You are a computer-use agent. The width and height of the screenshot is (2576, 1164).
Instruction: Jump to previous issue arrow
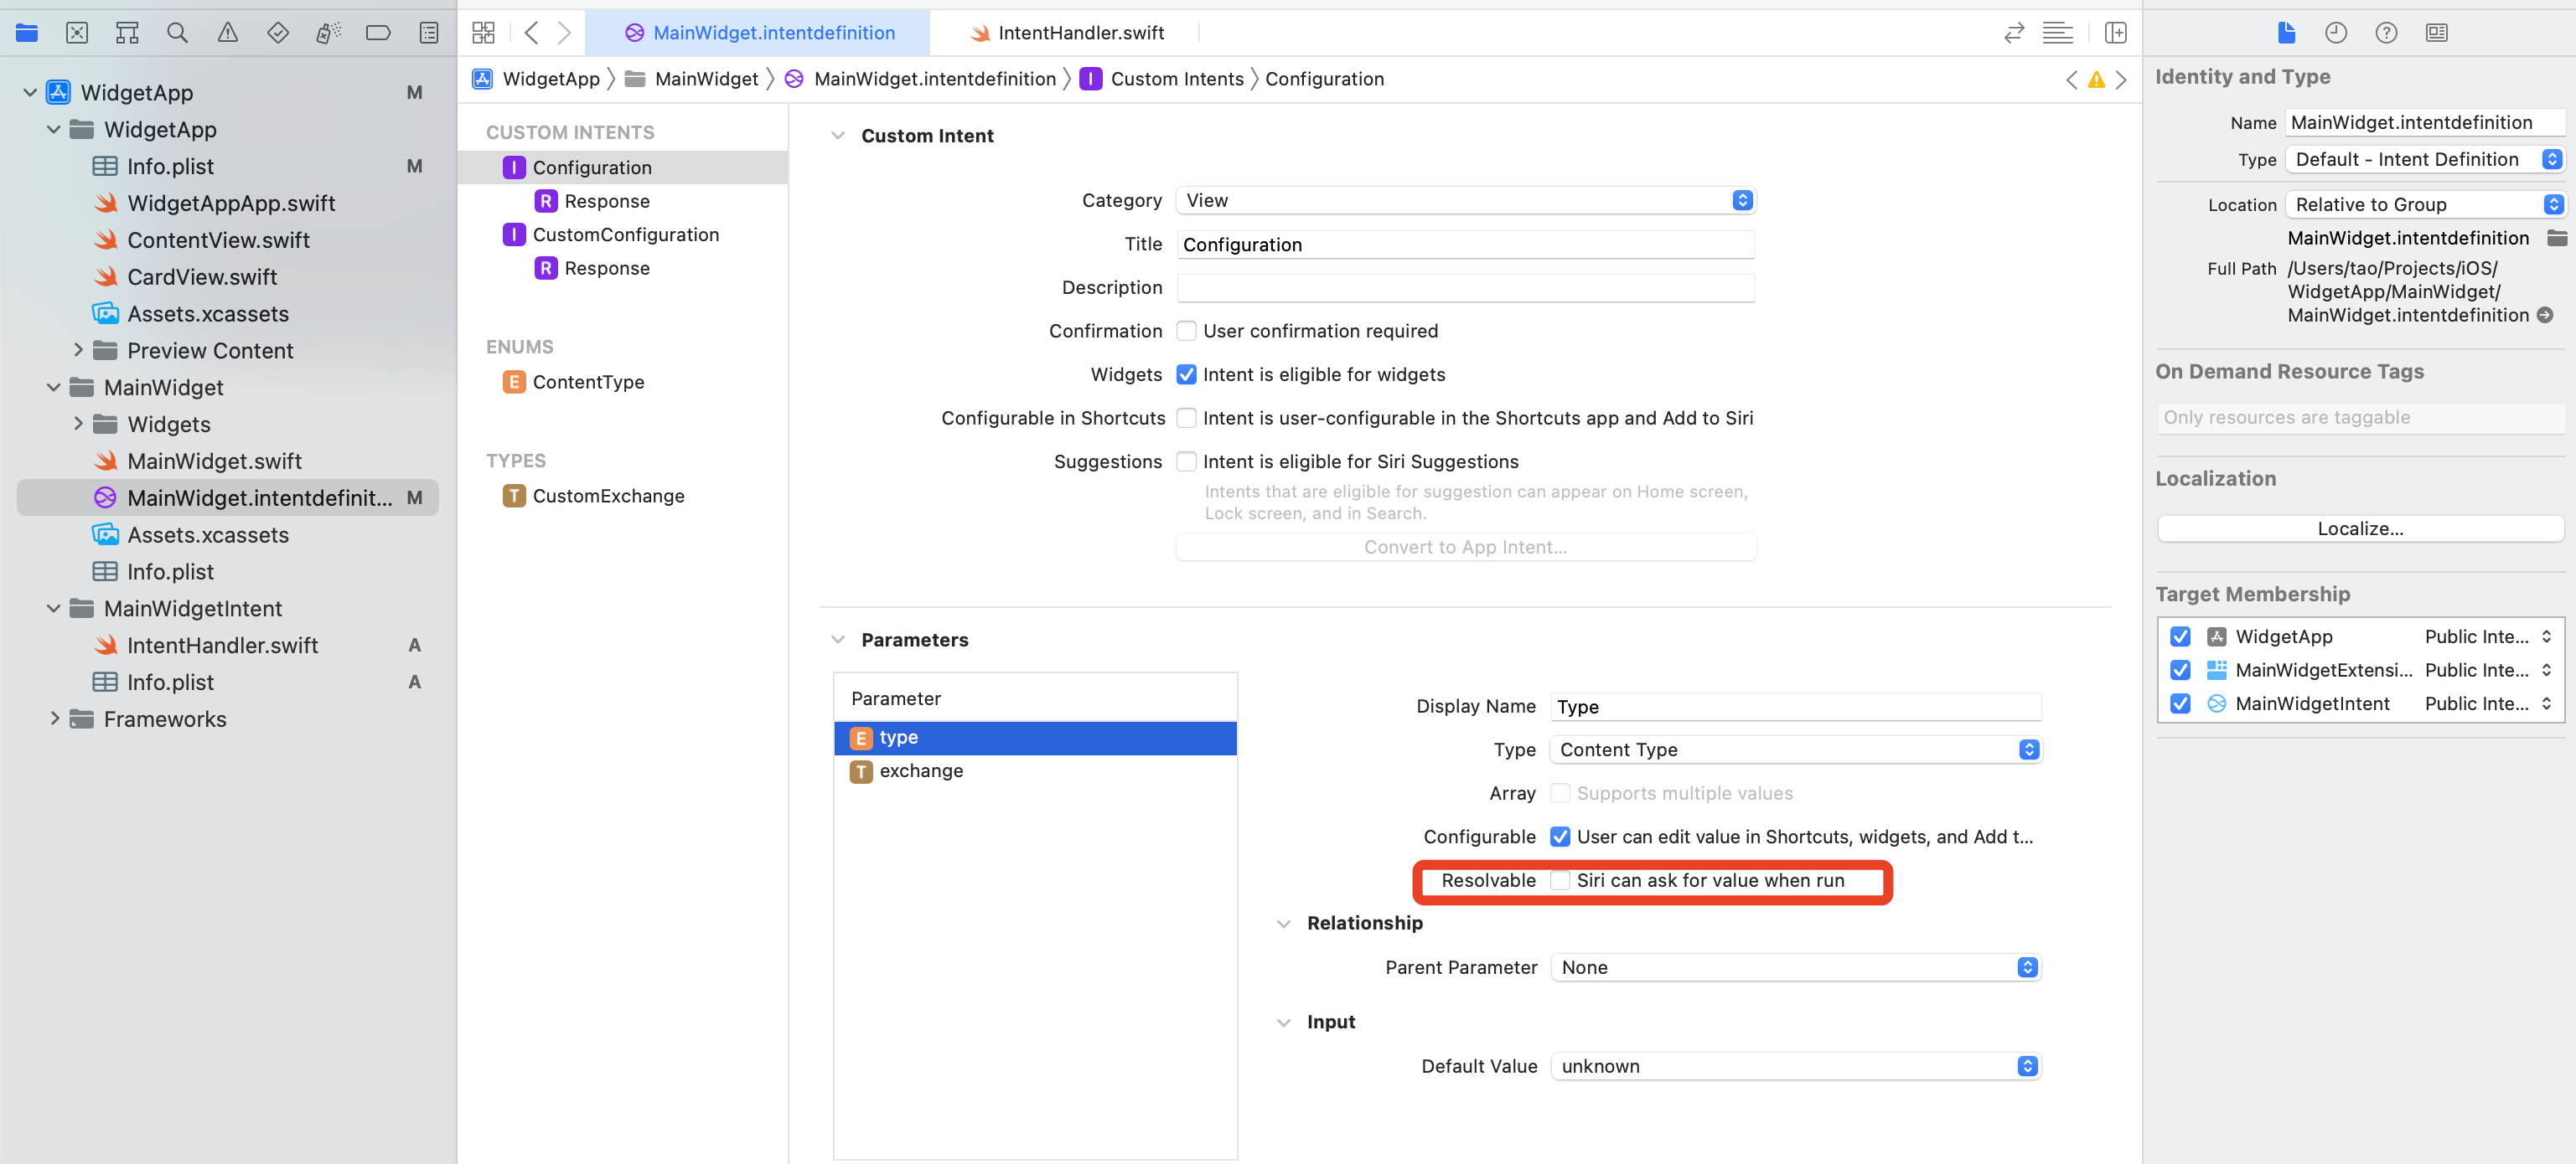[x=2071, y=80]
